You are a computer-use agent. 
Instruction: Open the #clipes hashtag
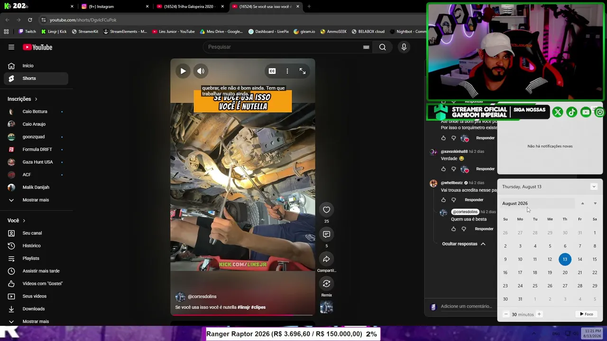click(x=258, y=307)
